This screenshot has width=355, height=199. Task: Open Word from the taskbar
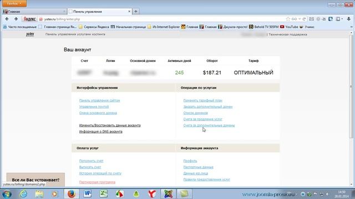click(88, 194)
